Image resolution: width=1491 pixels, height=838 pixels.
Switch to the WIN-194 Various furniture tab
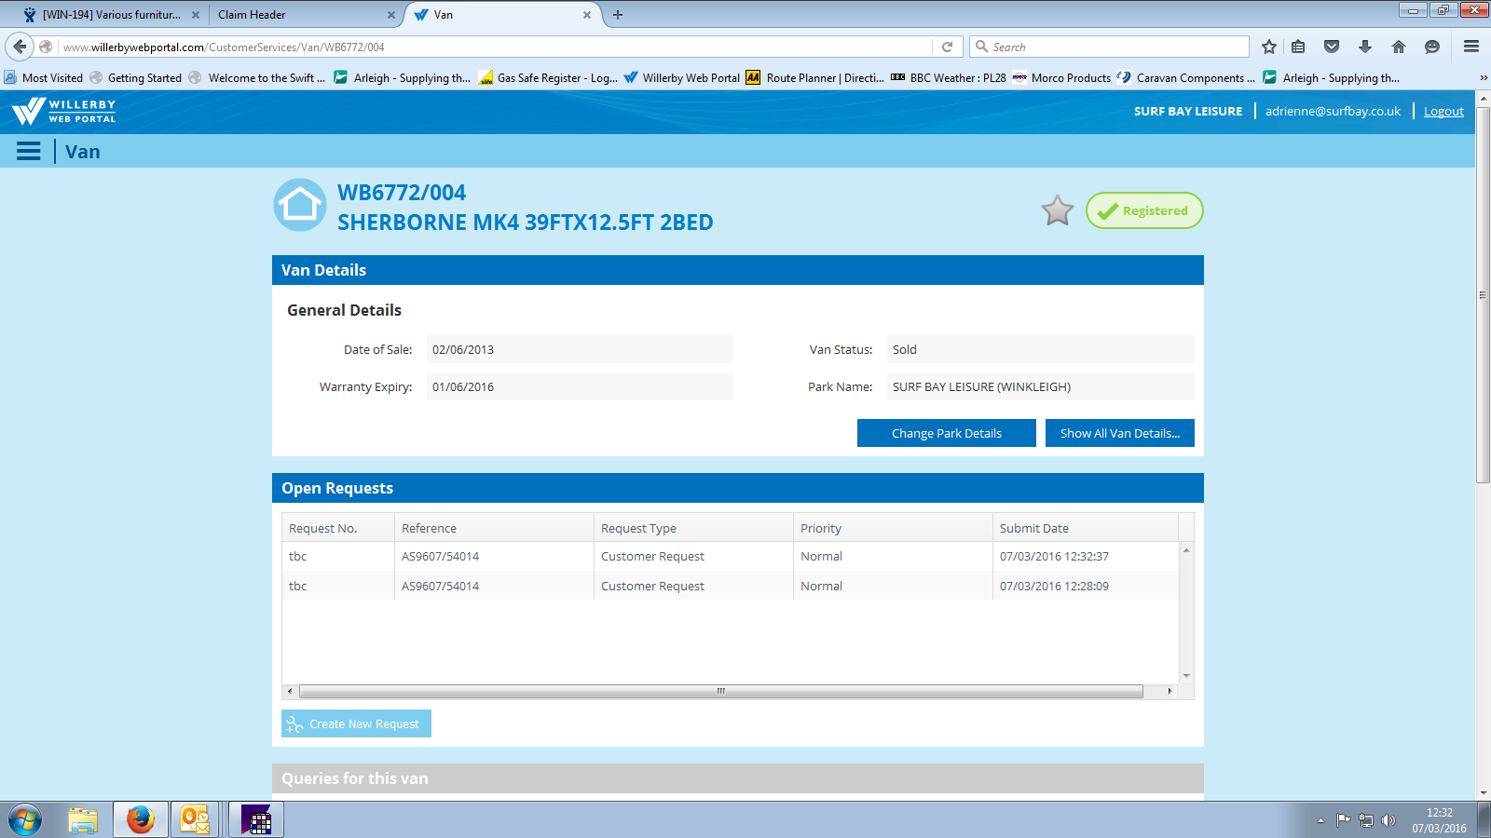(x=110, y=15)
